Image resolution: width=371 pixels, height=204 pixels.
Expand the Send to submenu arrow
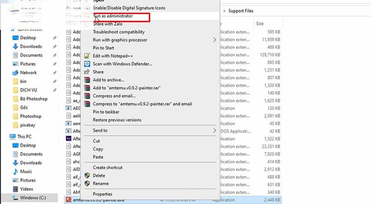point(214,131)
